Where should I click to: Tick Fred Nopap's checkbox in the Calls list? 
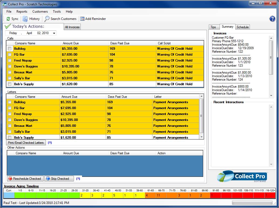pyautogui.click(x=10, y=60)
